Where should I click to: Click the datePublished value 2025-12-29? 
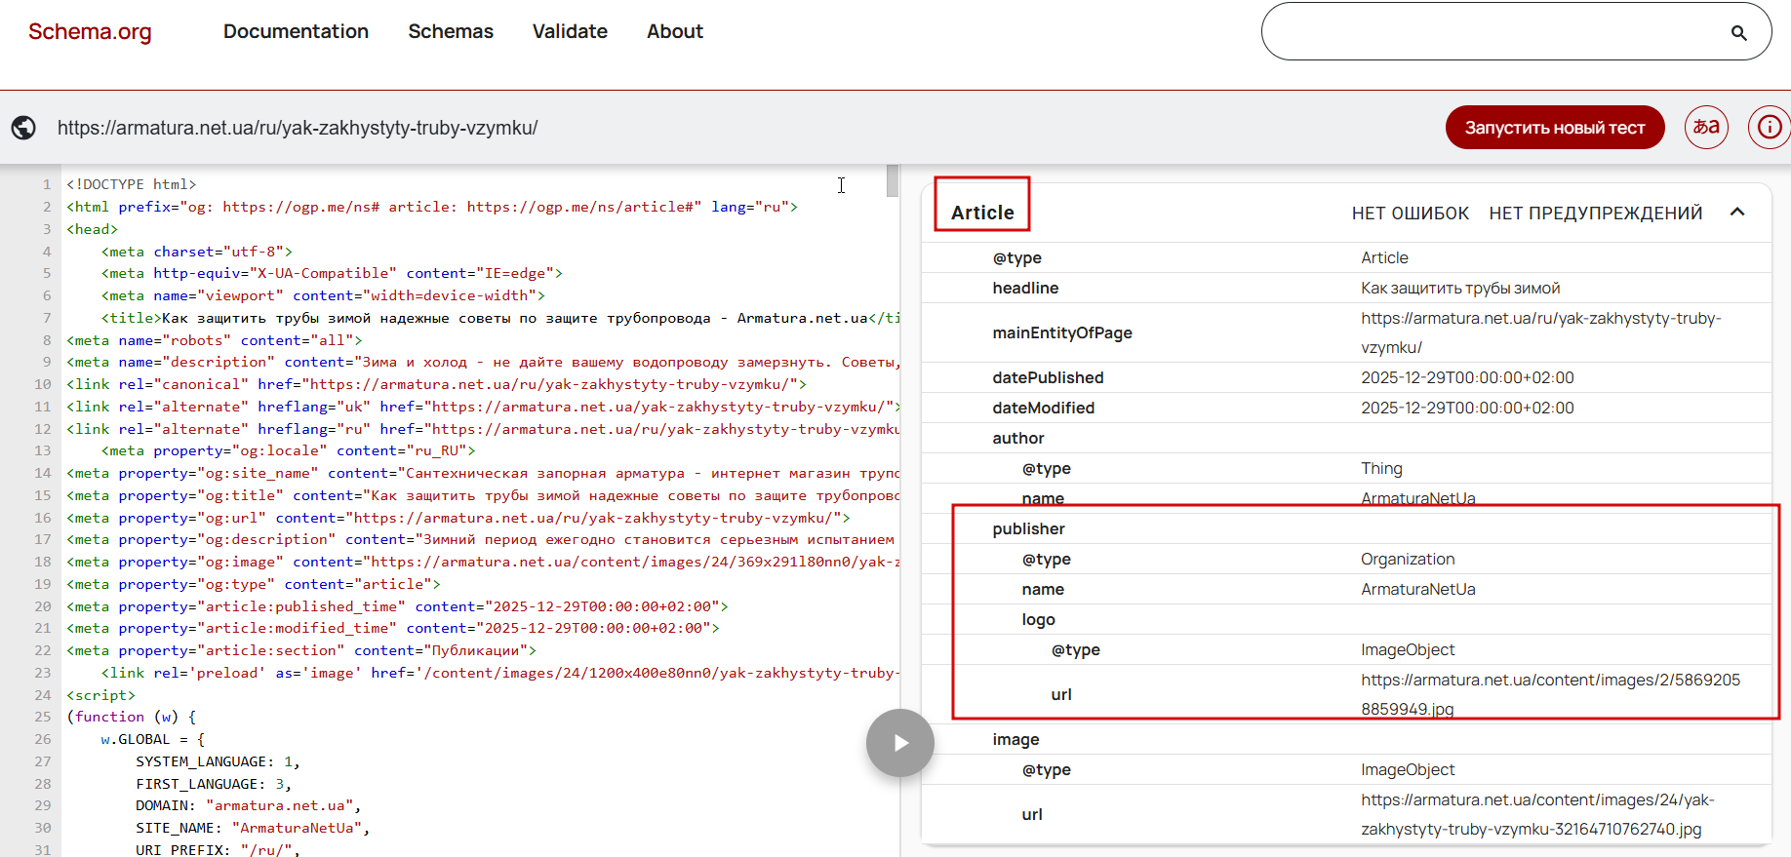(1467, 377)
